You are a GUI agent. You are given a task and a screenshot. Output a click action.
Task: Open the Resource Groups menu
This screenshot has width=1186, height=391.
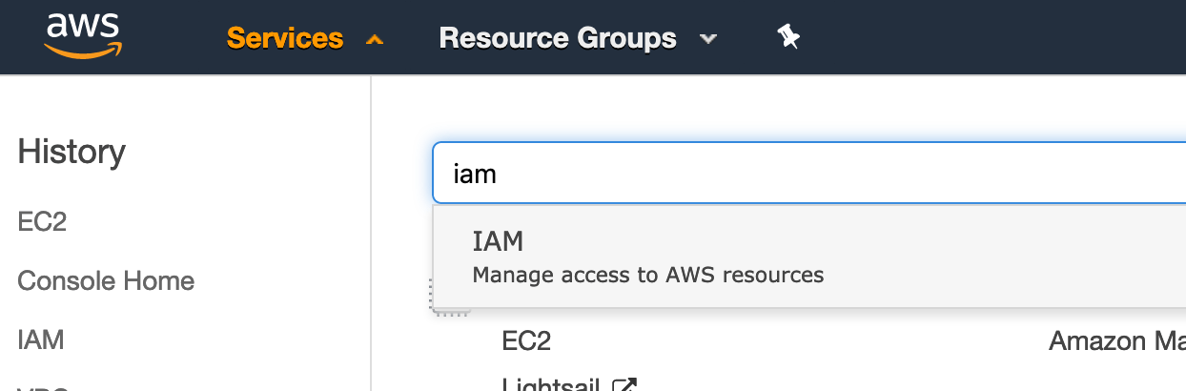(x=558, y=38)
